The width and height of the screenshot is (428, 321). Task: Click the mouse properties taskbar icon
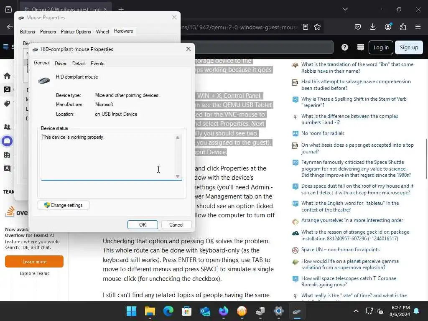(x=297, y=311)
